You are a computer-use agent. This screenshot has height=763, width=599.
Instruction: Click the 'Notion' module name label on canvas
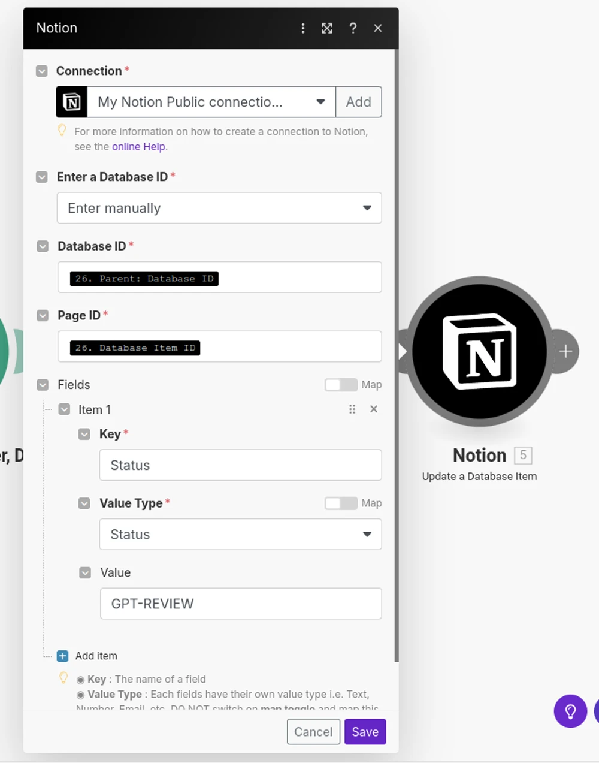pos(479,456)
